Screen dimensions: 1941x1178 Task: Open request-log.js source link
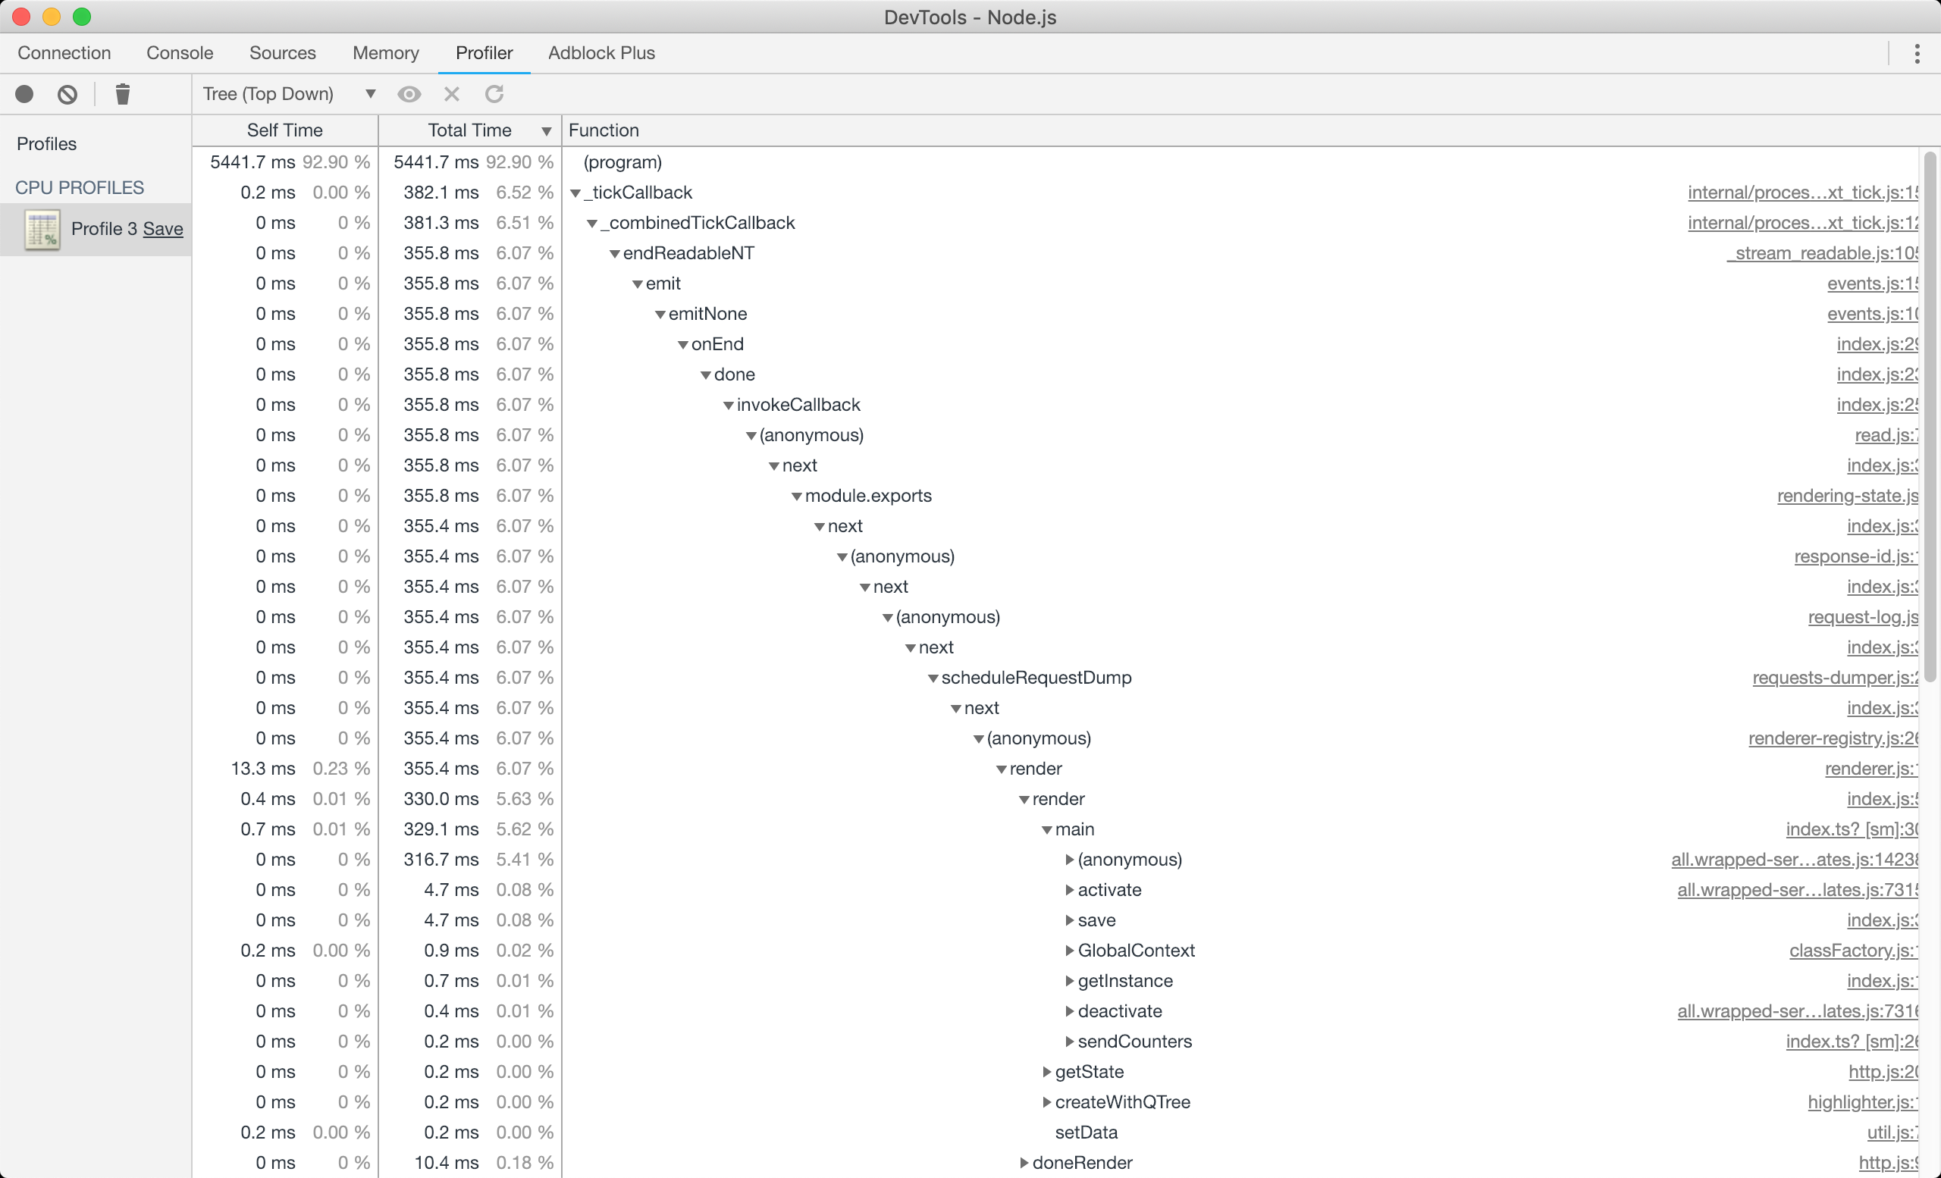(x=1863, y=617)
